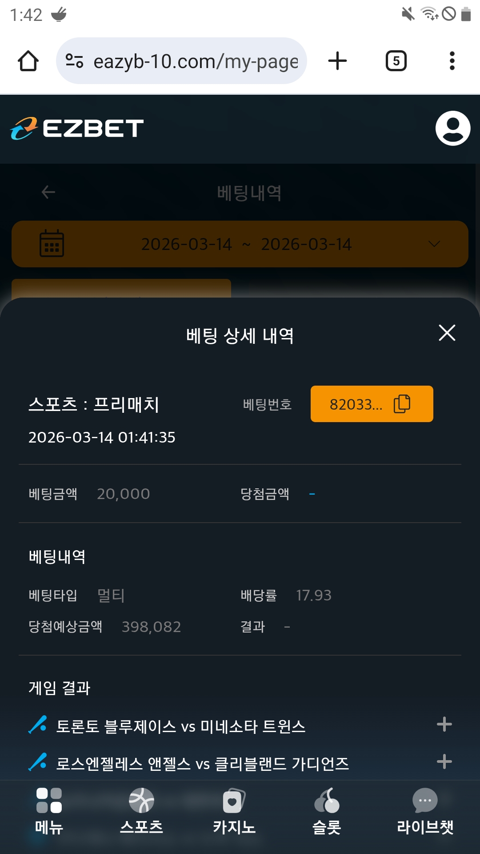This screenshot has width=480, height=854.
Task: Open the calendar date picker icon
Action: [x=52, y=244]
